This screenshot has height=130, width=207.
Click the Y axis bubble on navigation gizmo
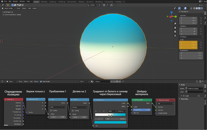[176, 17]
